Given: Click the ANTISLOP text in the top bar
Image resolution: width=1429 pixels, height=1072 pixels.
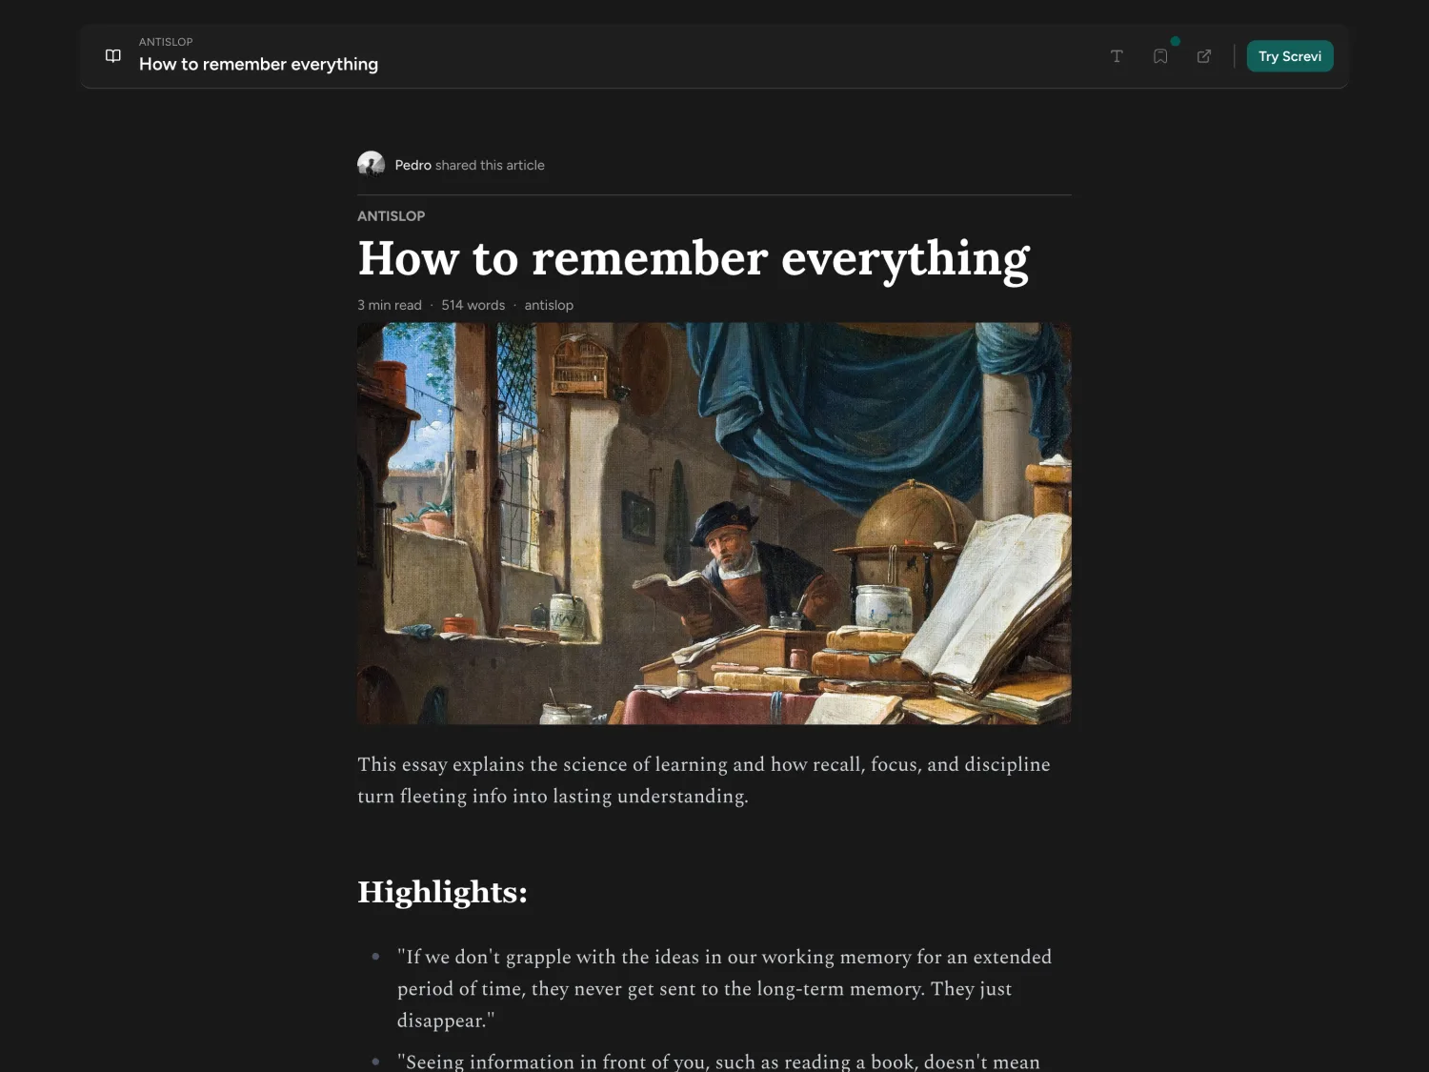Looking at the screenshot, I should [166, 42].
